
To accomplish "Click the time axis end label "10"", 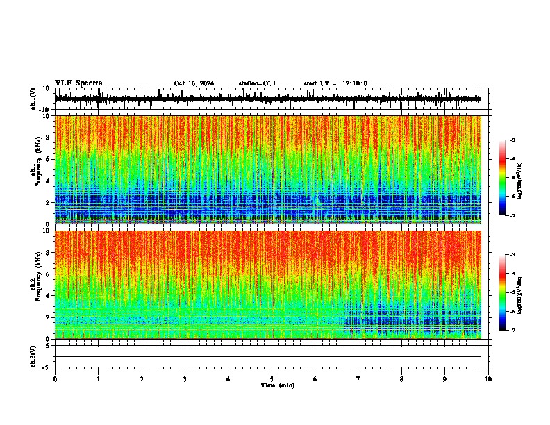I will [488, 379].
